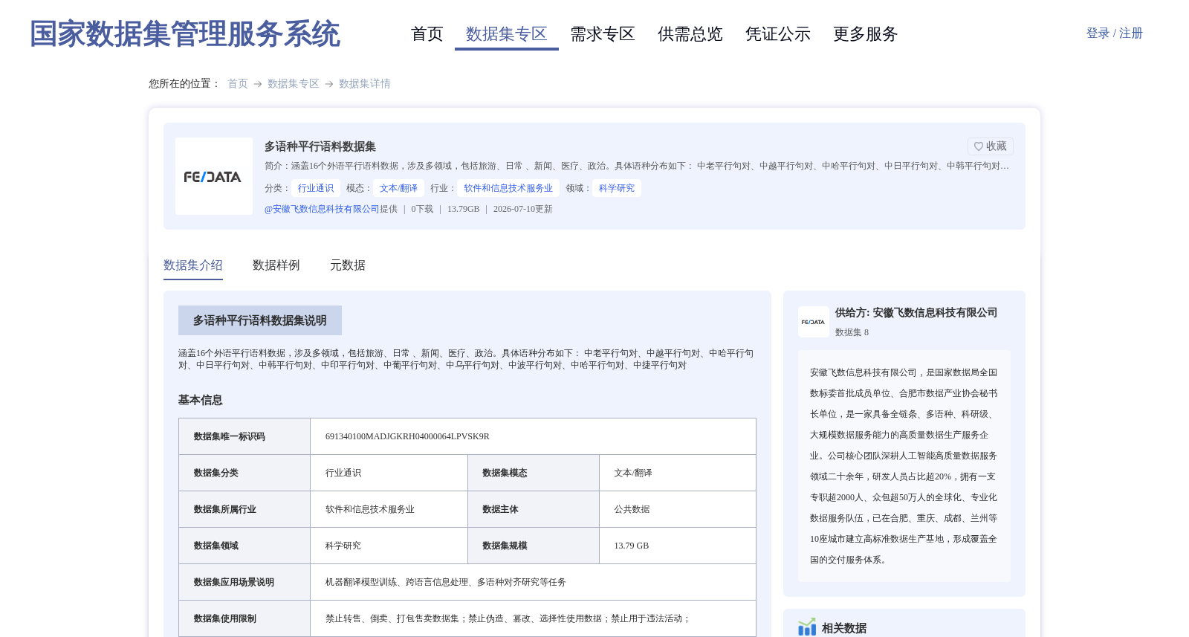Click the 相关数据 bar chart icon

point(807,627)
